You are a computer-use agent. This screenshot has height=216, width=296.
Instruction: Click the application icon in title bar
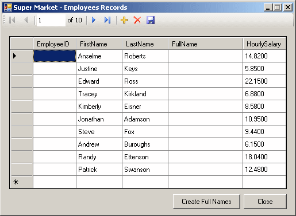8,7
